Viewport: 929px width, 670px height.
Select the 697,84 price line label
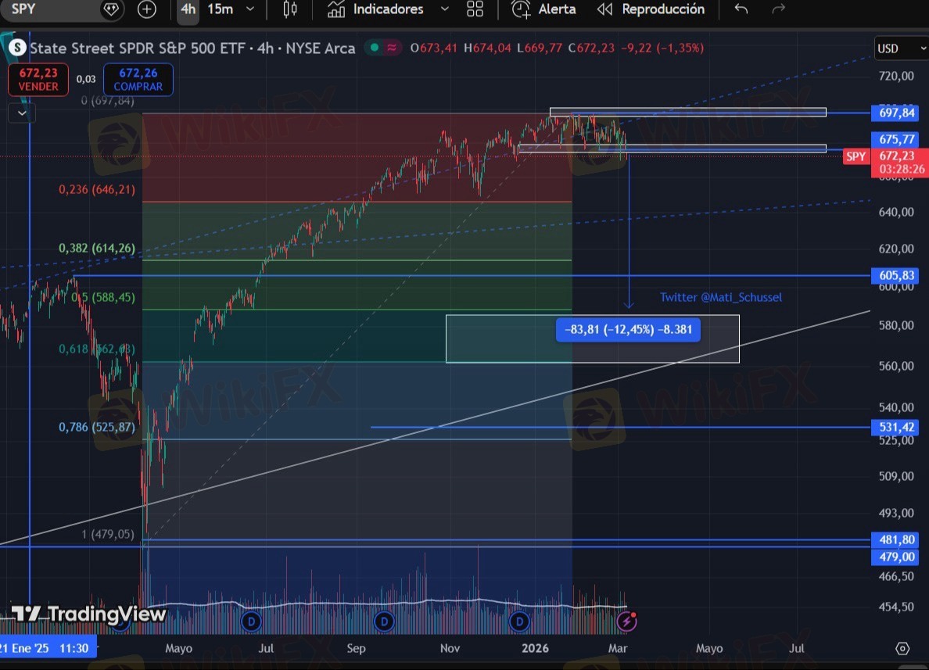896,113
